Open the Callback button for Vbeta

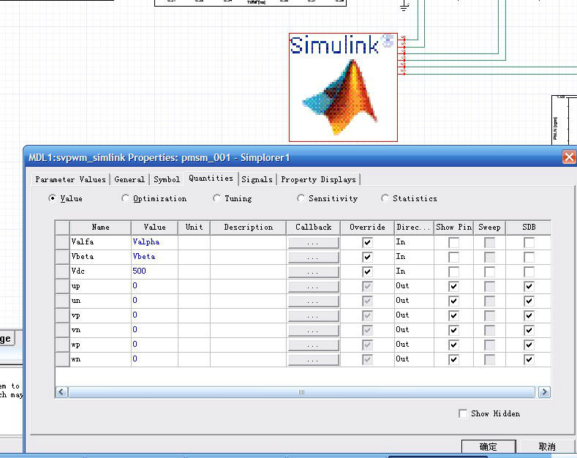coord(313,257)
